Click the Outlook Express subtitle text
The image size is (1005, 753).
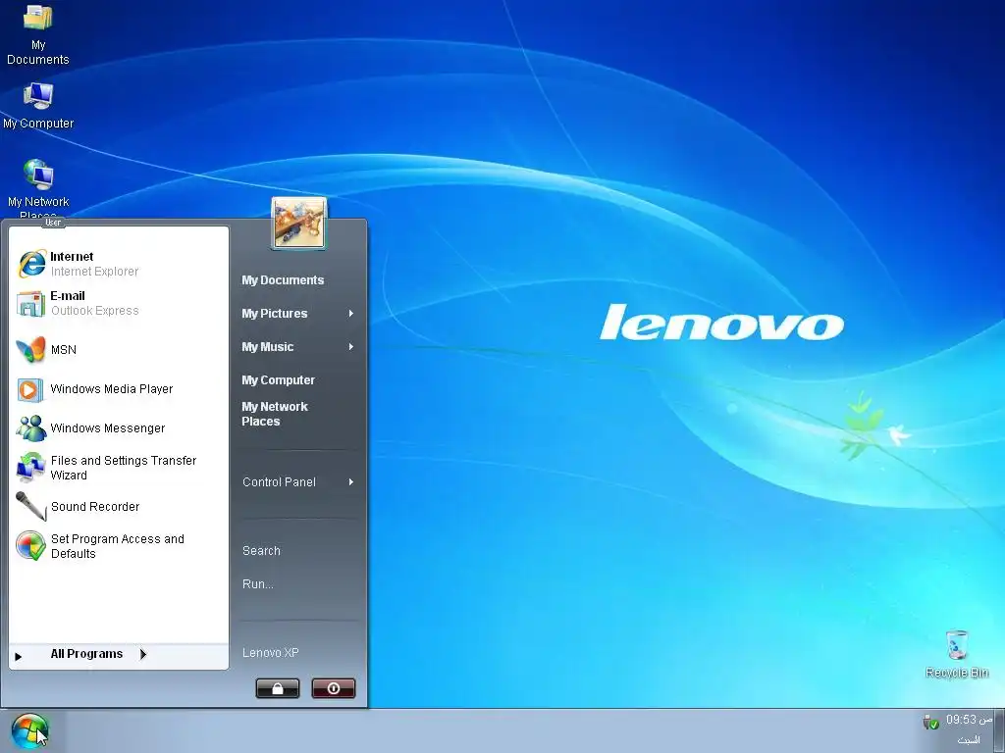[x=95, y=311]
